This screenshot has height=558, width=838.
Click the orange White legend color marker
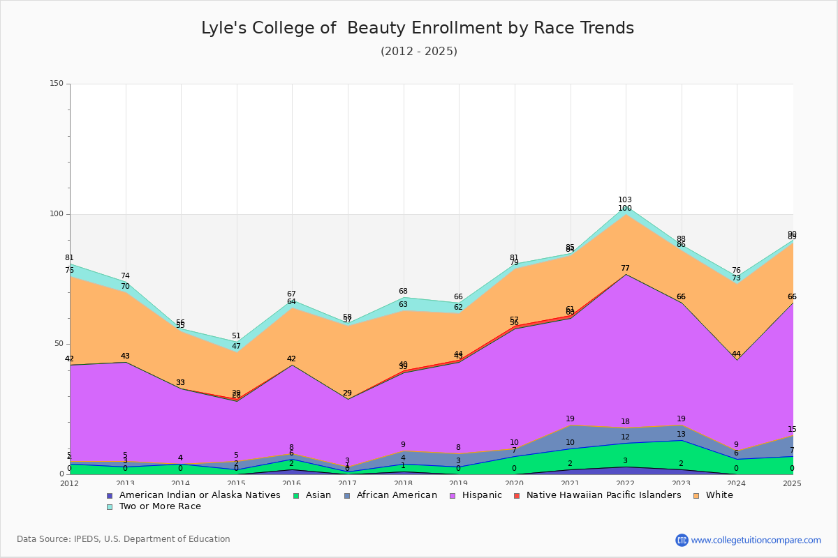(x=696, y=495)
